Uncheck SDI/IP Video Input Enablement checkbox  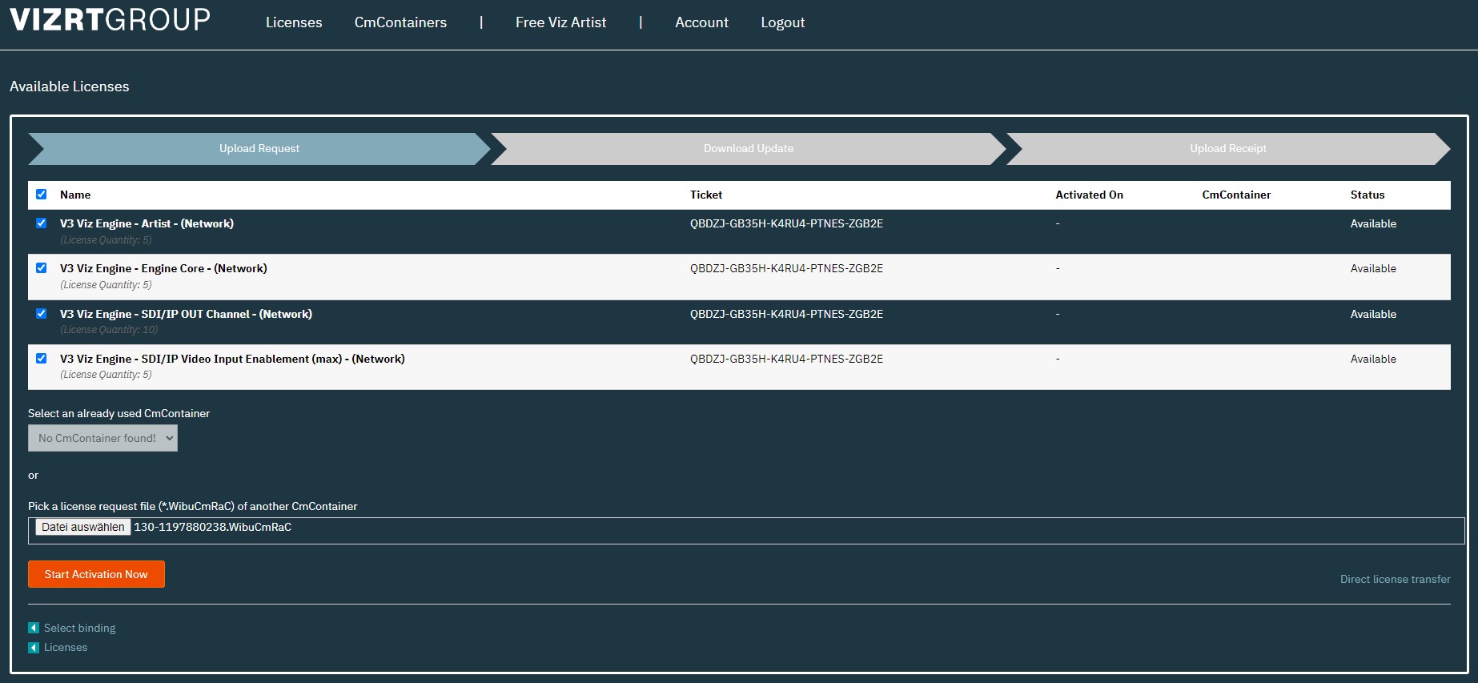42,358
